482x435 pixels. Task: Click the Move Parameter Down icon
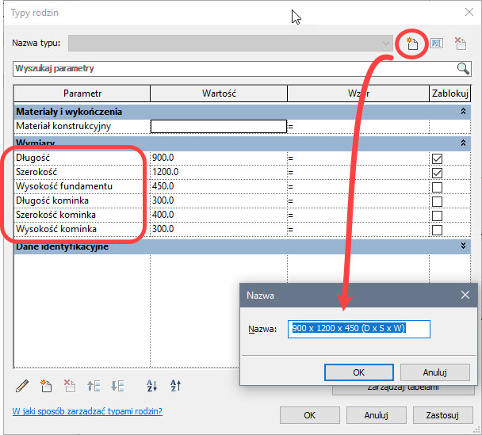click(117, 386)
